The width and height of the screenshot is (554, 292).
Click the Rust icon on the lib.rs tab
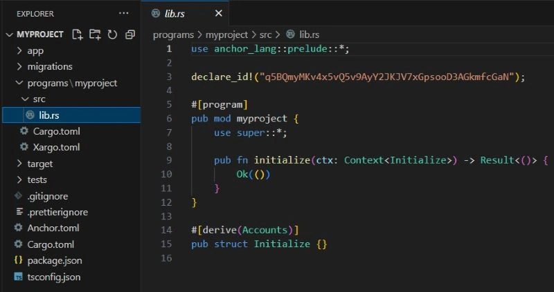[x=155, y=13]
